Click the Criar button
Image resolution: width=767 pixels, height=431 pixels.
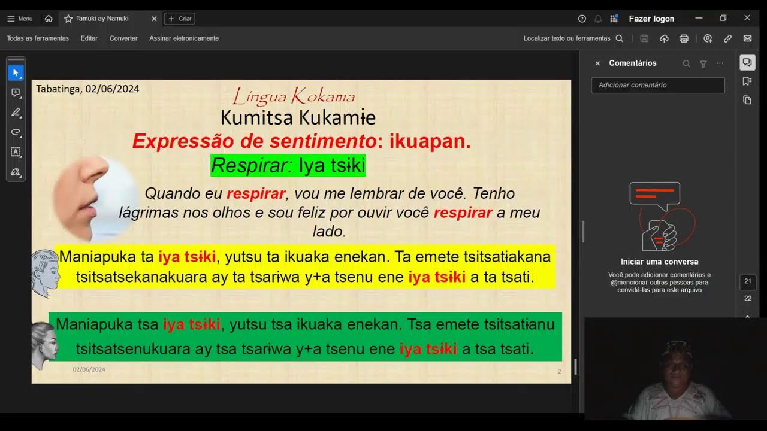point(180,19)
